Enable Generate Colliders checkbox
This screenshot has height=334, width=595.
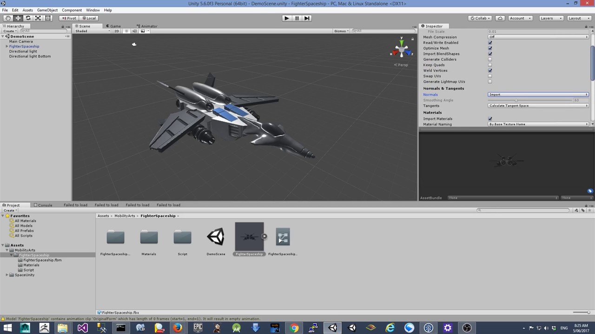coord(490,59)
